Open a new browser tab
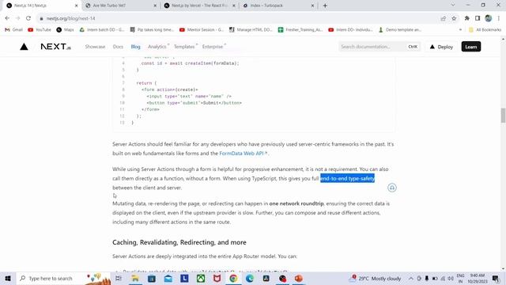The image size is (506, 285). (325, 6)
